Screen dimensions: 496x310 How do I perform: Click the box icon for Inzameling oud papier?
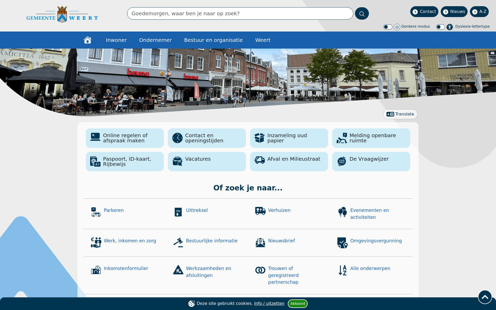[x=259, y=138]
